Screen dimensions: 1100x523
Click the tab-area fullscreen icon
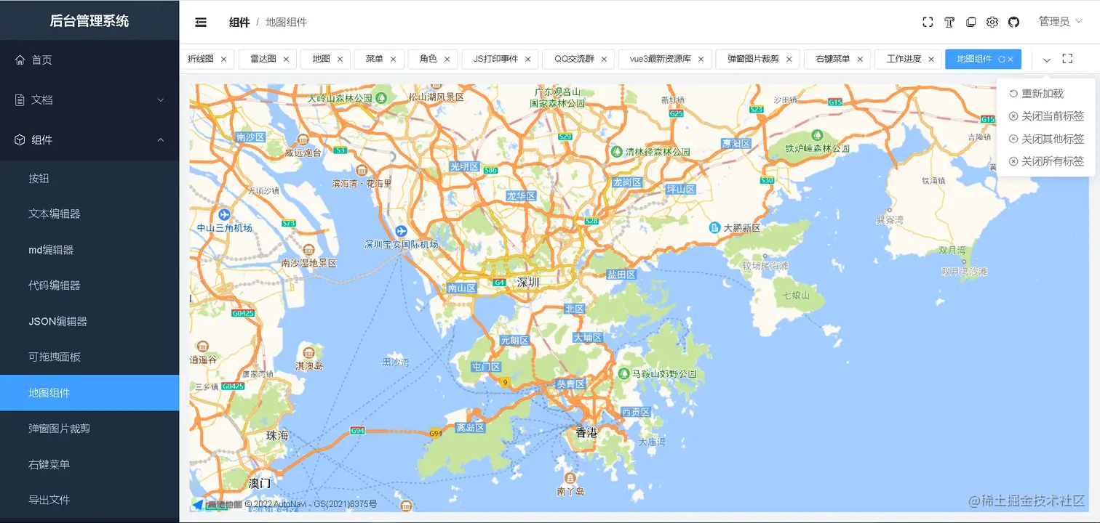[1067, 59]
